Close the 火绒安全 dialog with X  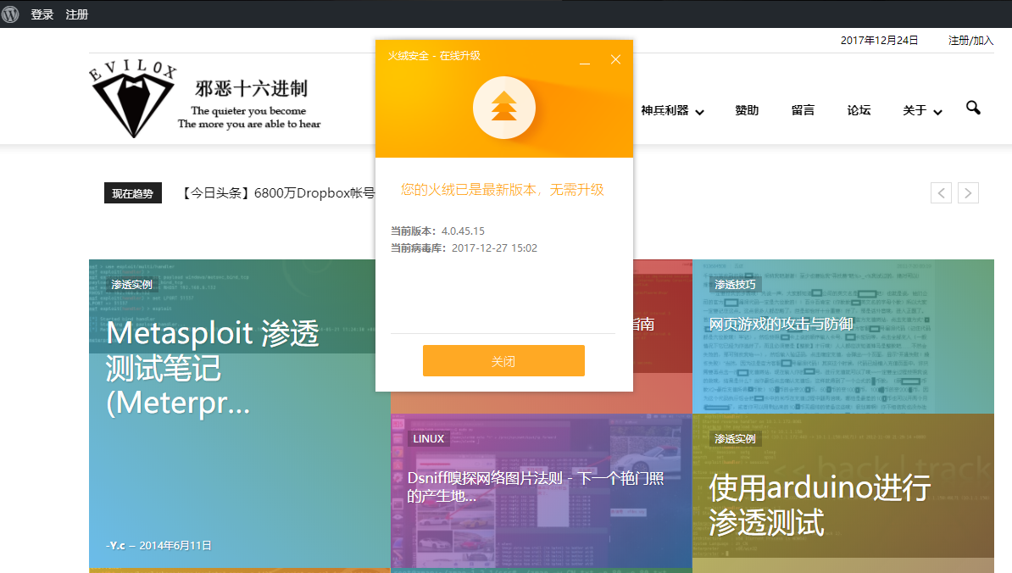pos(615,59)
